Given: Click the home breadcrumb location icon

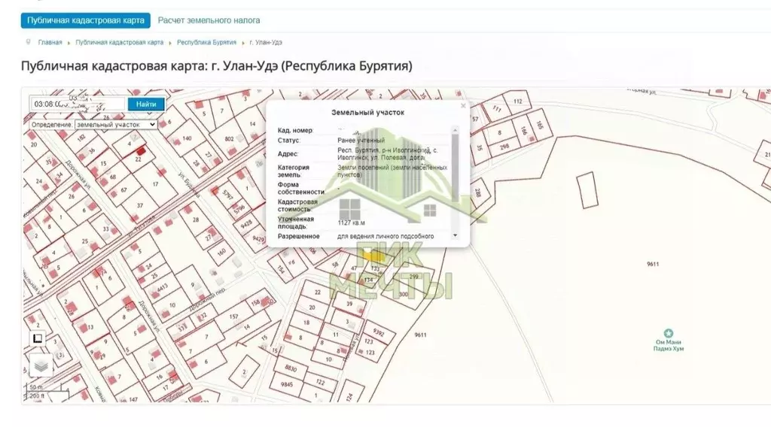Looking at the screenshot, I should 29,42.
